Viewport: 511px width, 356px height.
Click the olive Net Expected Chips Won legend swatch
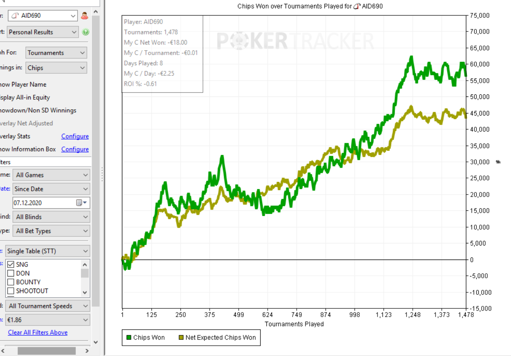pyautogui.click(x=181, y=338)
